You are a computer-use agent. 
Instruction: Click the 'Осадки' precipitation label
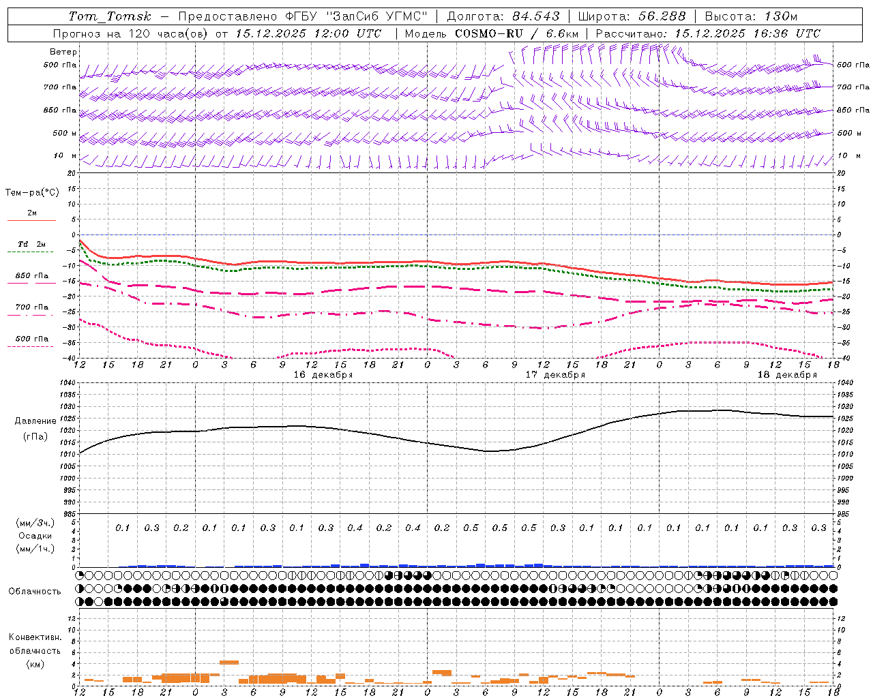pos(35,536)
